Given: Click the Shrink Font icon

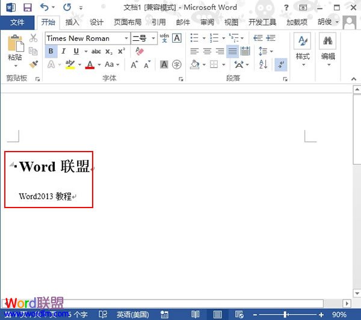Looking at the screenshot, I should [x=147, y=65].
